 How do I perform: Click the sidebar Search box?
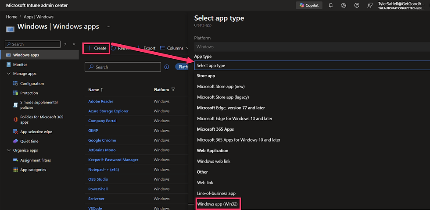(32, 44)
